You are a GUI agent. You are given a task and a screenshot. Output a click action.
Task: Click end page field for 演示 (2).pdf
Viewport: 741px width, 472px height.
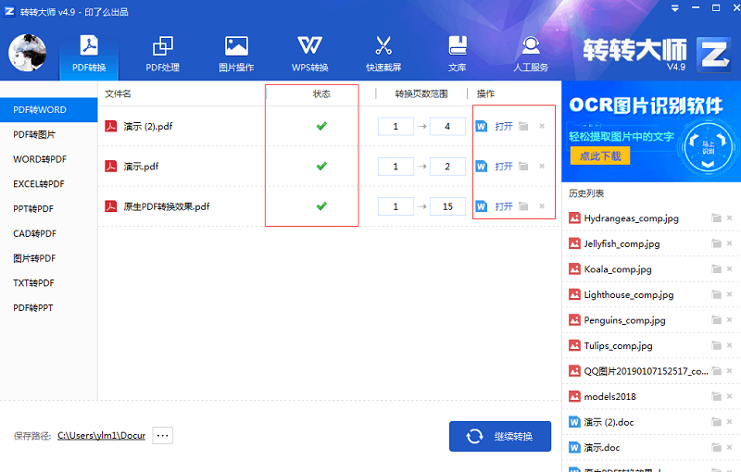coord(447,127)
